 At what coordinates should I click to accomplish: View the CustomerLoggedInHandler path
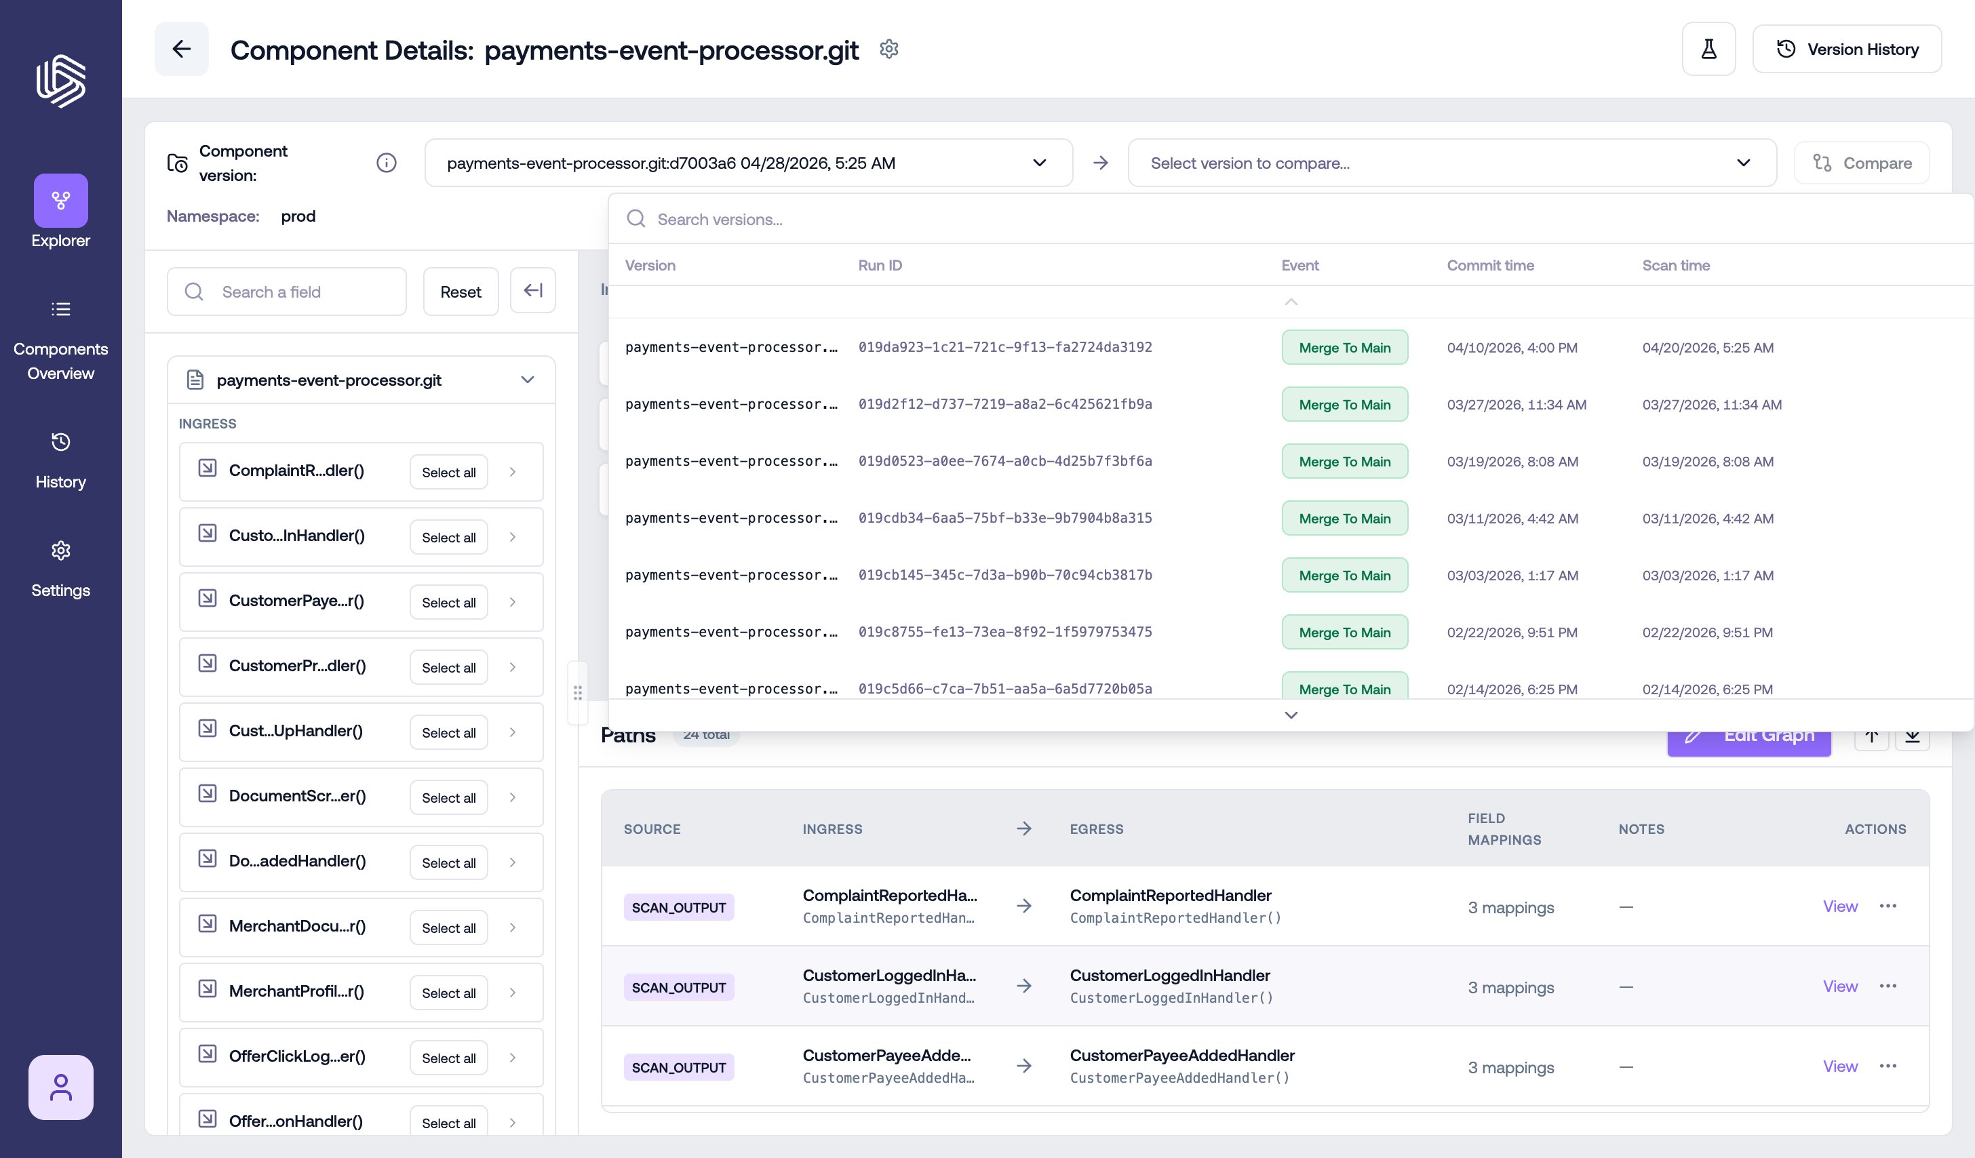(1839, 986)
